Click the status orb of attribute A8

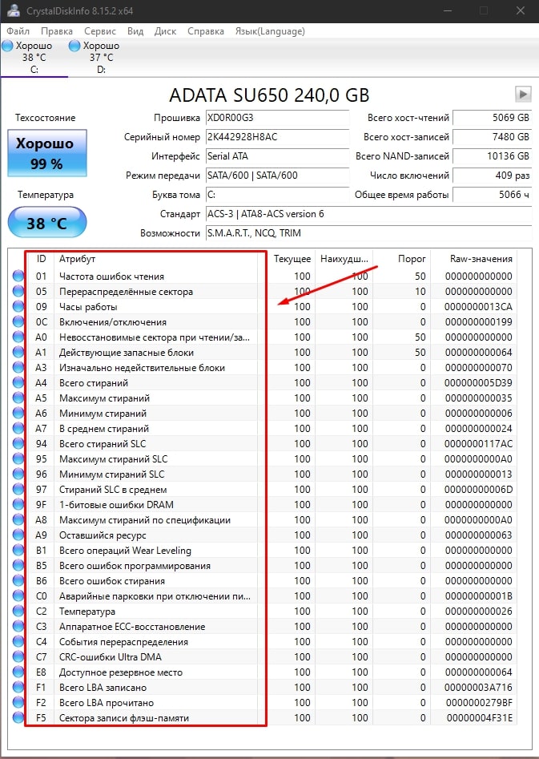click(x=18, y=520)
